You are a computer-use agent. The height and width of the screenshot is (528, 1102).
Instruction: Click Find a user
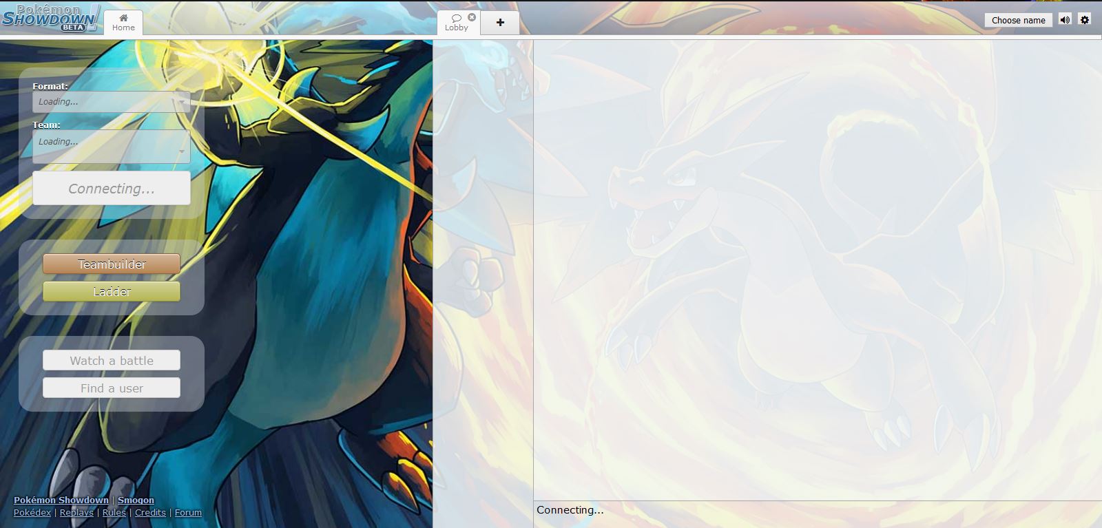pos(112,388)
